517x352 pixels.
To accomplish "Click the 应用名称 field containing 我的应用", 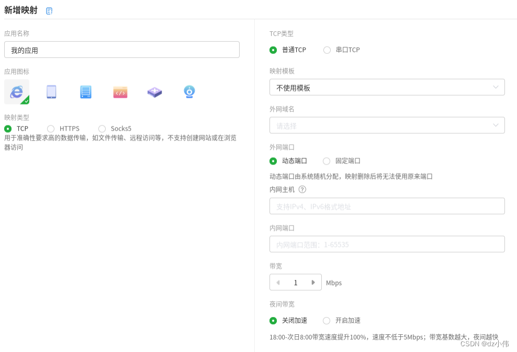I will click(x=122, y=50).
